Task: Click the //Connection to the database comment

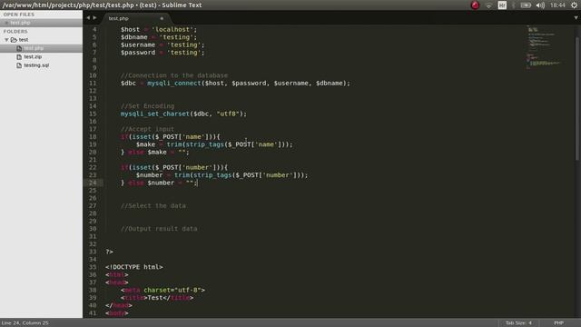Action: tap(174, 75)
